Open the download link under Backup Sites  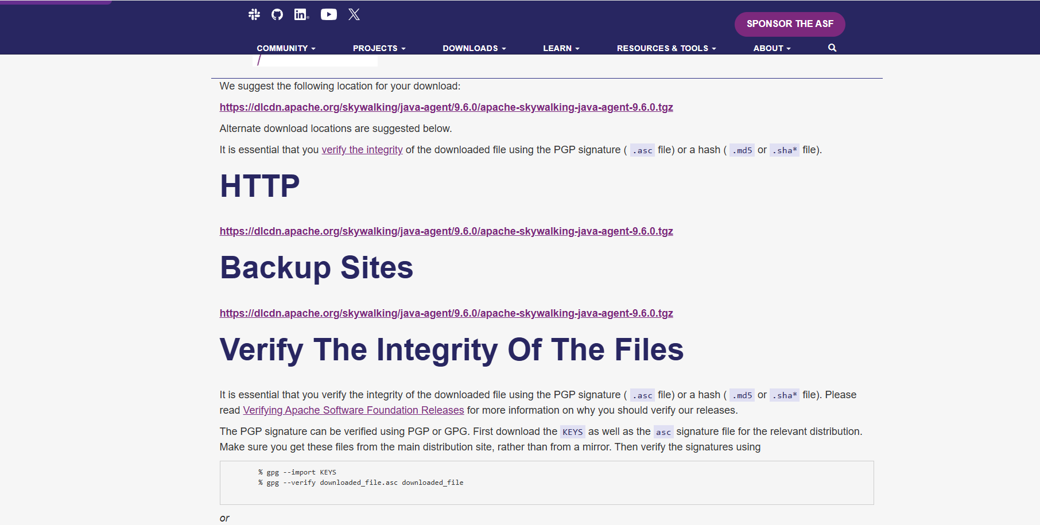pos(446,313)
